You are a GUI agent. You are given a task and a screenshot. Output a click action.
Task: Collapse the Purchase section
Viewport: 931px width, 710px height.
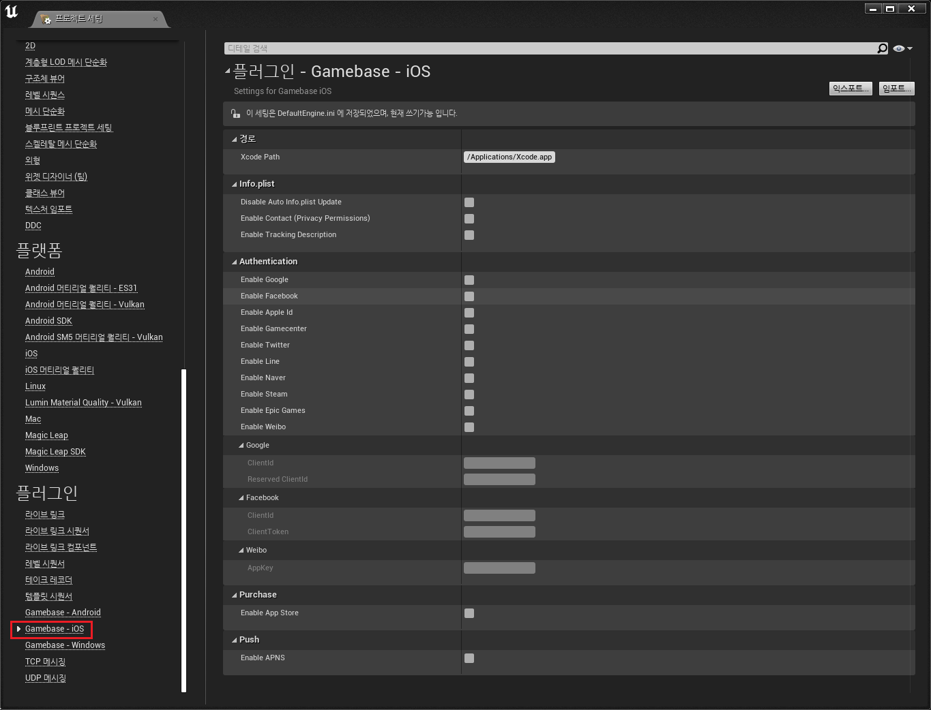[234, 596]
